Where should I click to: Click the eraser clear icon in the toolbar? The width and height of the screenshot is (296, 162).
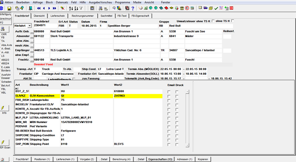[63, 8]
